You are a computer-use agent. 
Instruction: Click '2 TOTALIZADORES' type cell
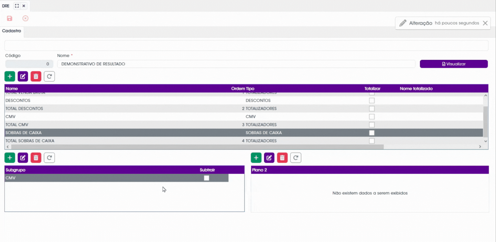point(259,108)
